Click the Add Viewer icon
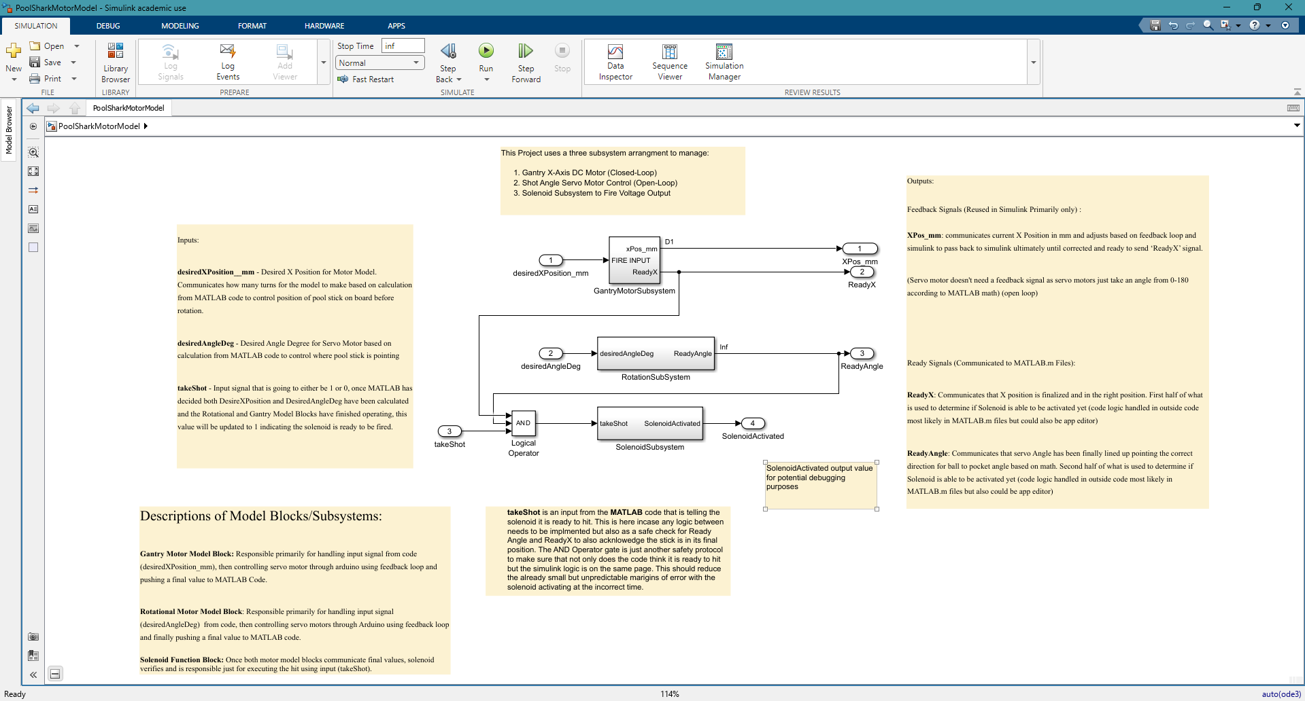1305x701 pixels. [x=284, y=61]
